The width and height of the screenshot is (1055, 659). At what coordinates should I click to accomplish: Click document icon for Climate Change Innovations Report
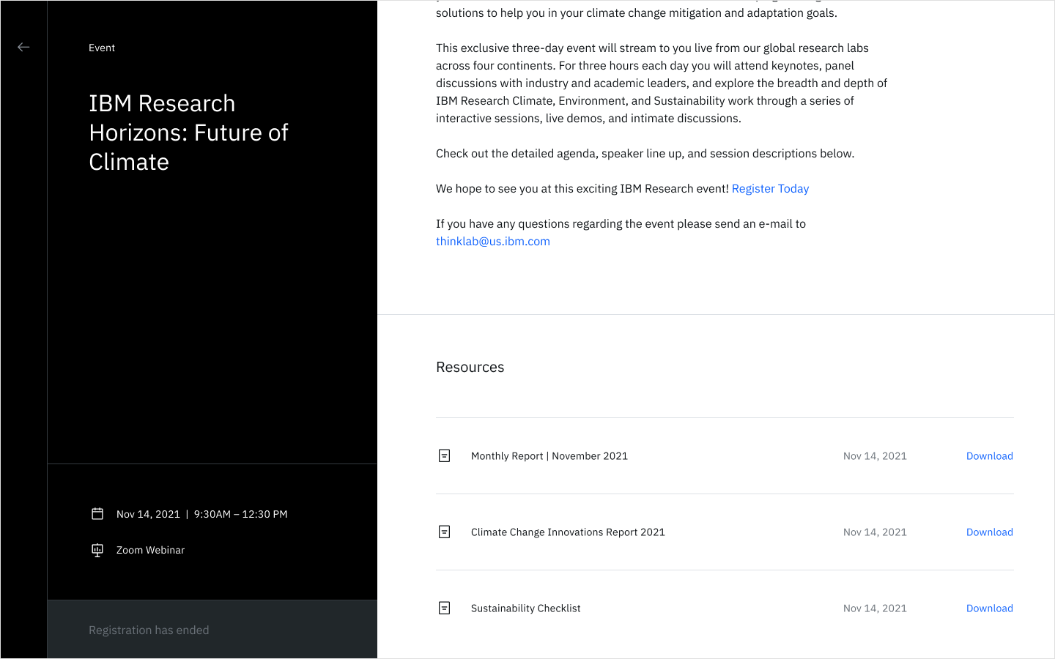[x=444, y=532]
